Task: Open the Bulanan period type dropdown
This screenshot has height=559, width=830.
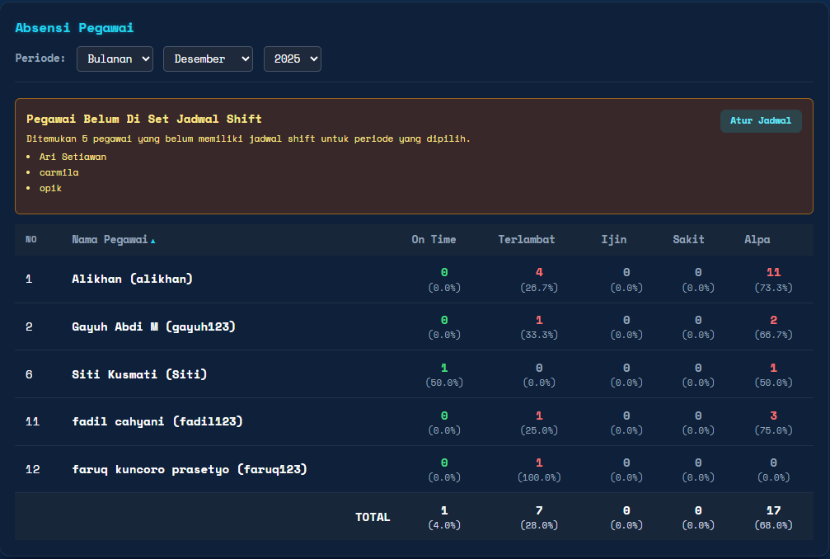Action: [115, 59]
